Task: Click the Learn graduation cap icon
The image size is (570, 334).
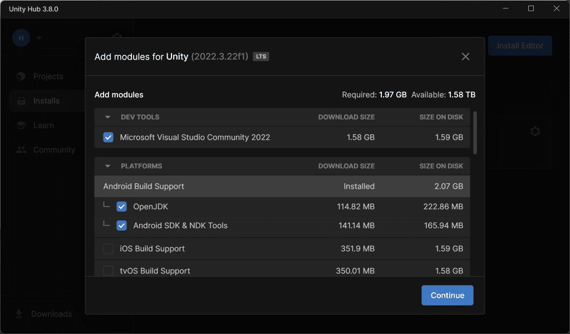Action: point(21,125)
